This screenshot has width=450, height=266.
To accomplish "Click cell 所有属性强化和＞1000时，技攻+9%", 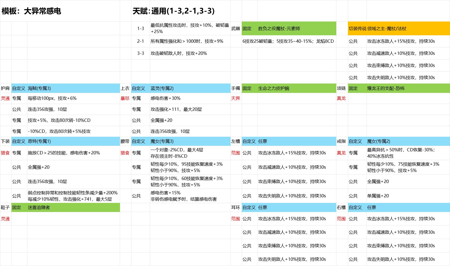I will coord(190,41).
